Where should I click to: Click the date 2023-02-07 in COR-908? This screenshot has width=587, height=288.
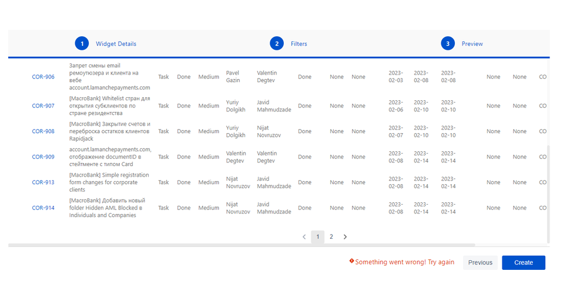395,131
